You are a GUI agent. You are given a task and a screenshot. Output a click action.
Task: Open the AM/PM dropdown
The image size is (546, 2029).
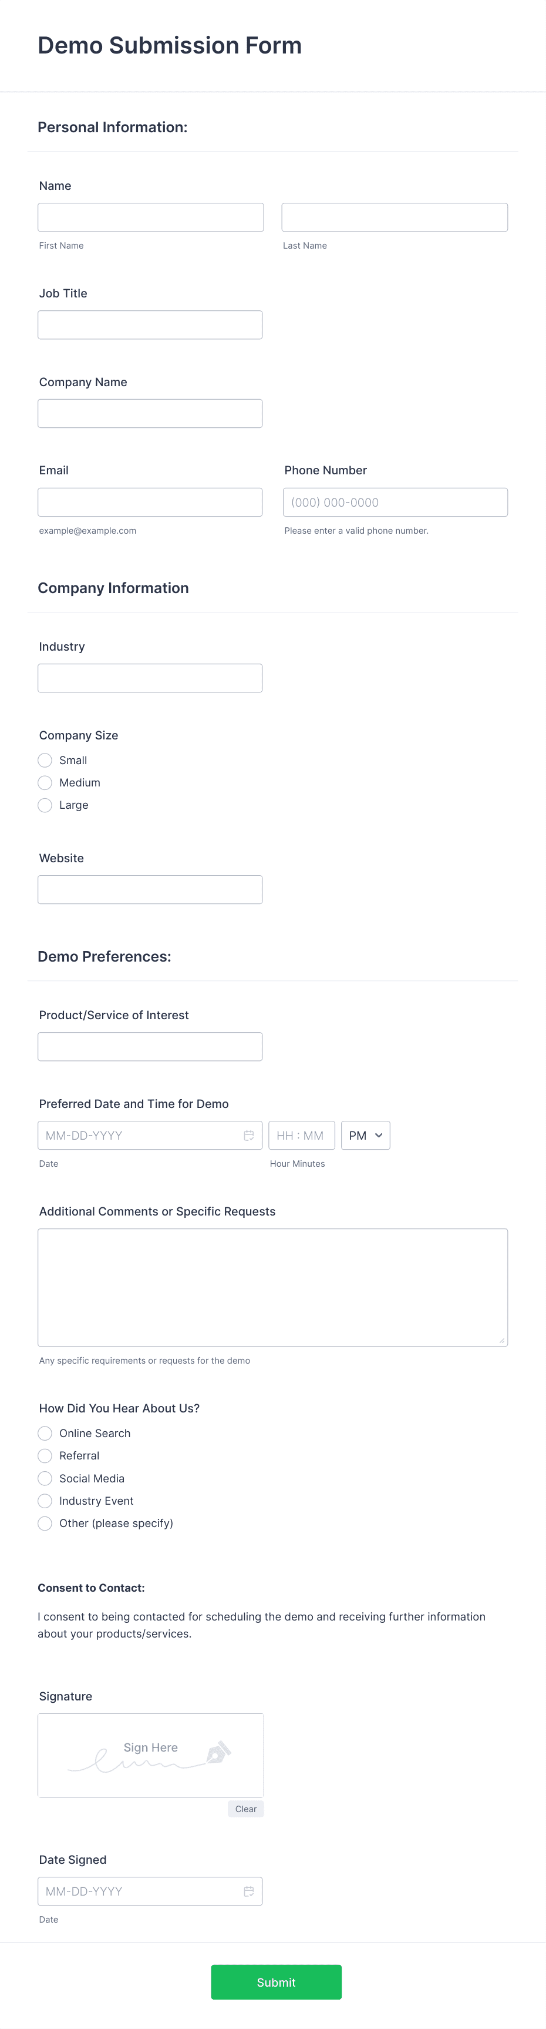365,1135
